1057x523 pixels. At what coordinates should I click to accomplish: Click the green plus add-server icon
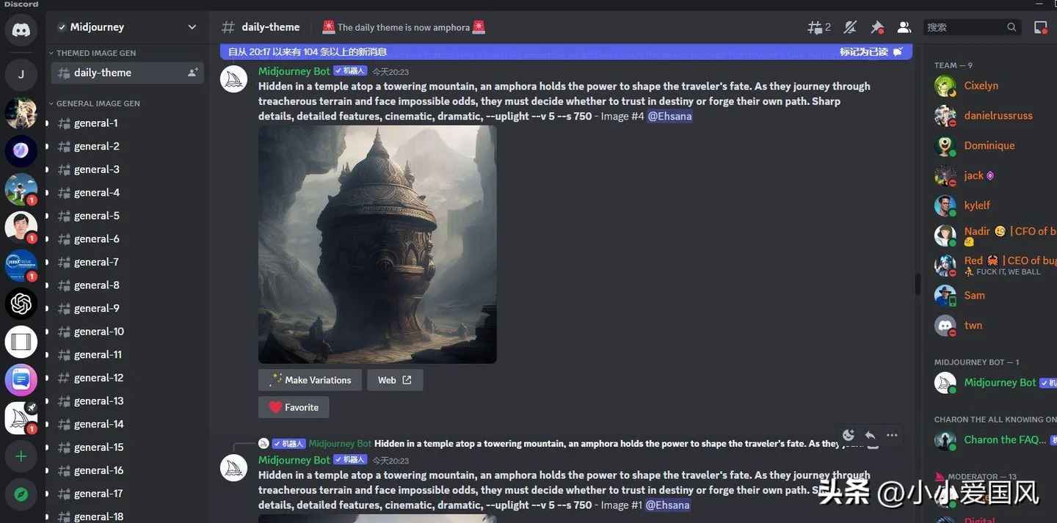click(x=21, y=456)
